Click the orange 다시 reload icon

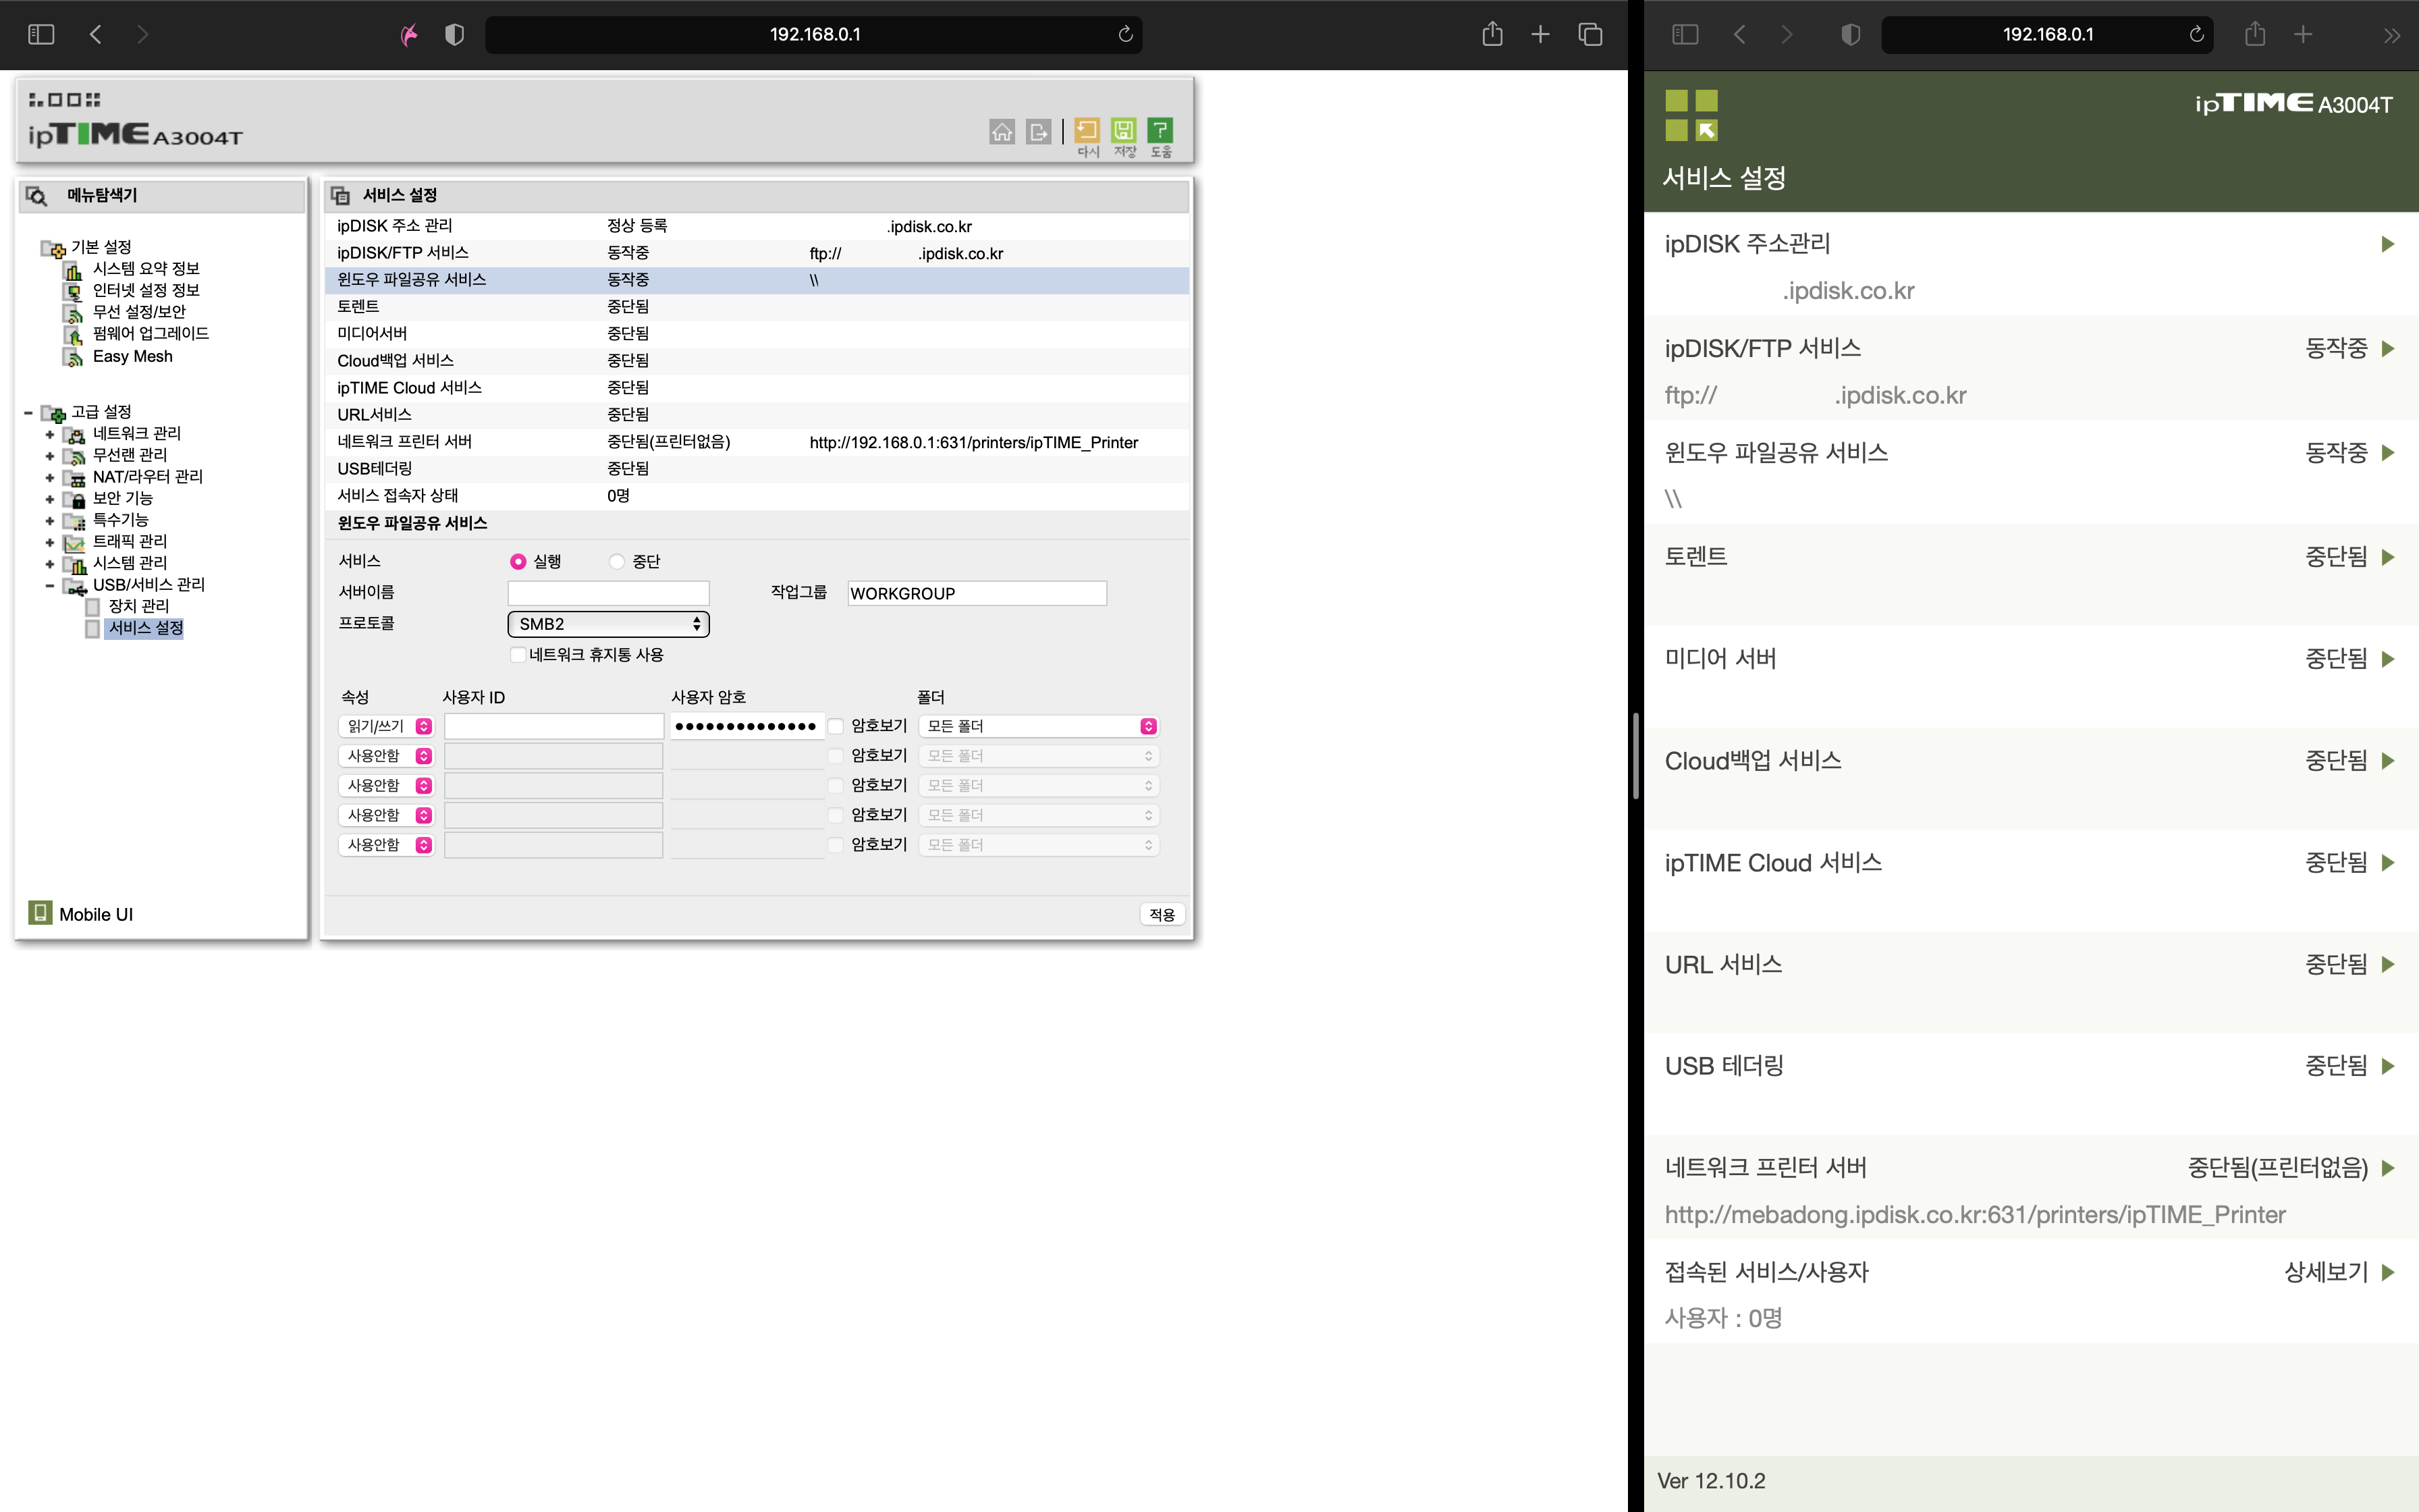point(1087,131)
